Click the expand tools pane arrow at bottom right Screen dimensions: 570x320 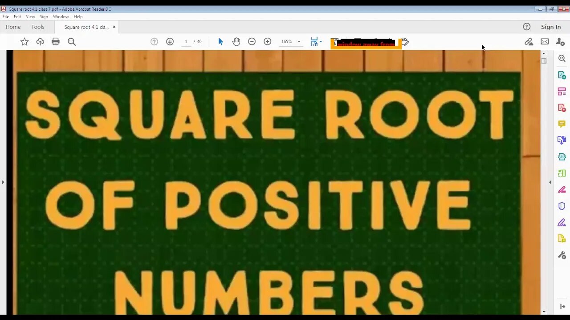tap(562, 307)
